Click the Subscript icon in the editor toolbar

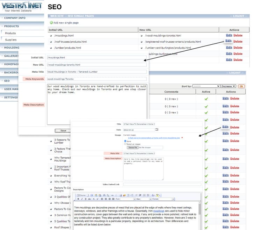click(94, 199)
